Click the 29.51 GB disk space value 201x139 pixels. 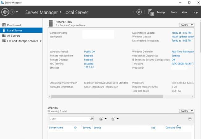[176, 91]
